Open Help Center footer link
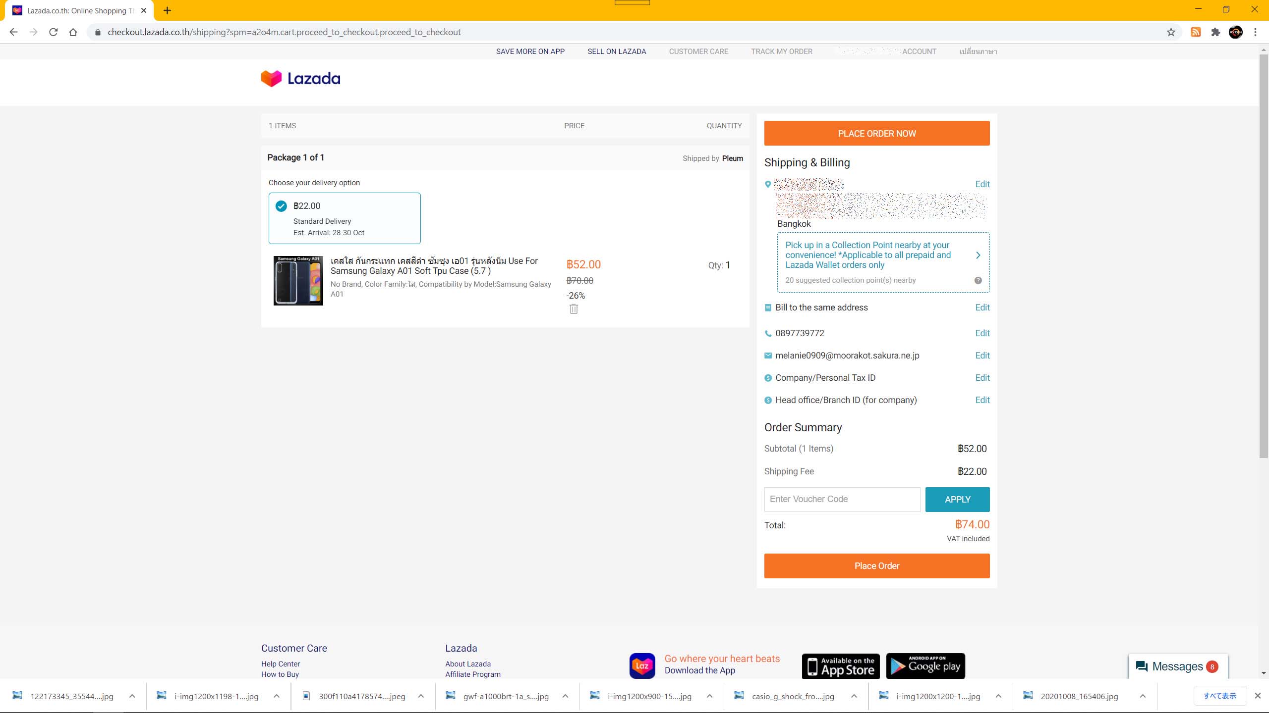 (281, 664)
